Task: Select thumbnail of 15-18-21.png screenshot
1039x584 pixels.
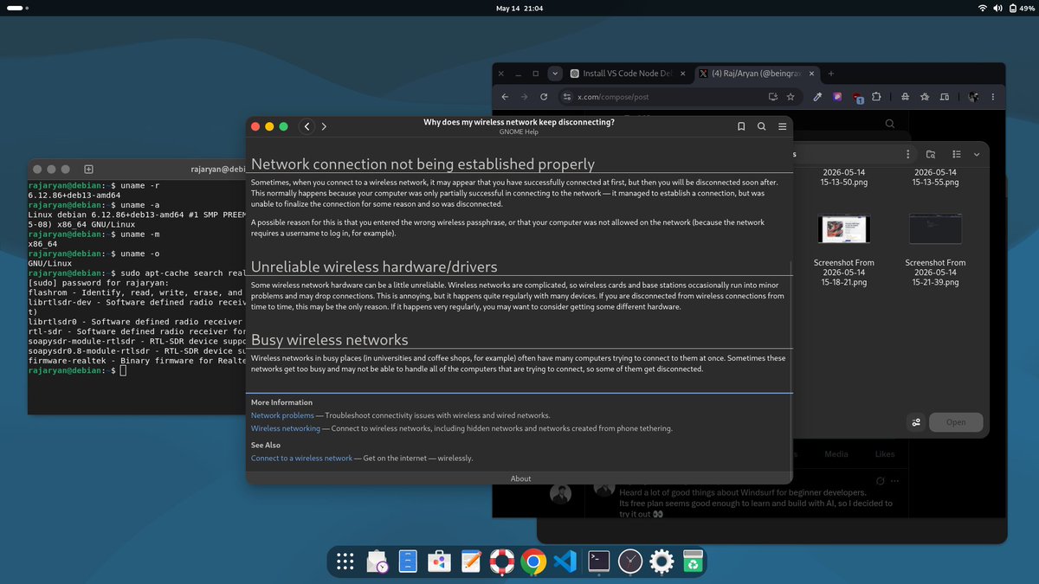Action: click(x=844, y=228)
